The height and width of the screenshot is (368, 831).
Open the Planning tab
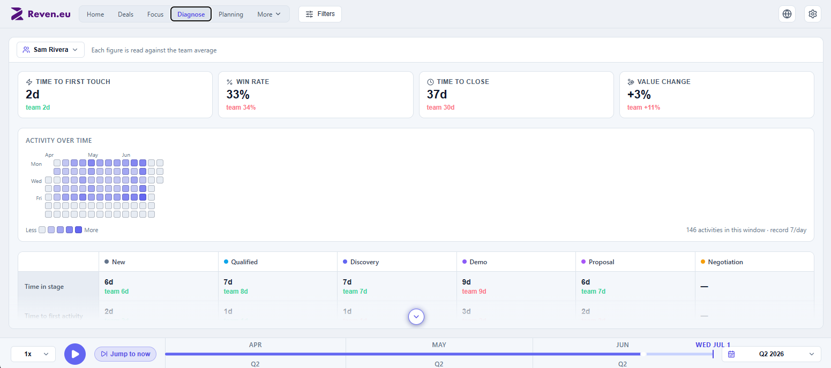coord(231,14)
